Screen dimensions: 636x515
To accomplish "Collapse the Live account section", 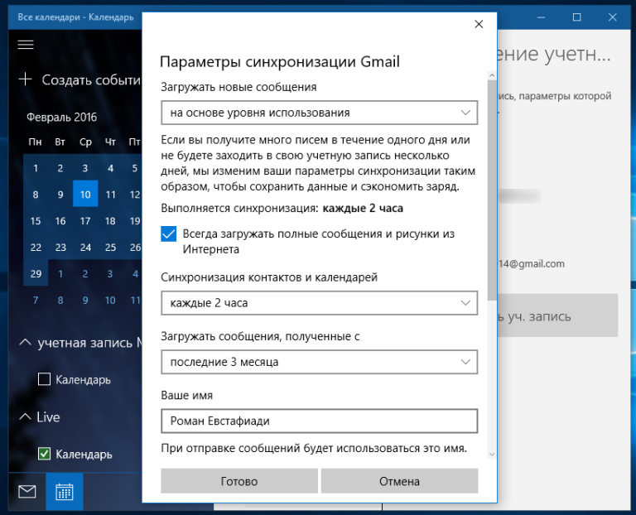I will tap(25, 417).
